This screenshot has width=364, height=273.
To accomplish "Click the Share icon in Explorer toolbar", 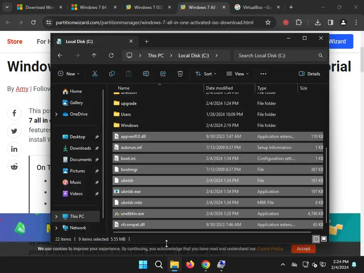I will (x=163, y=74).
